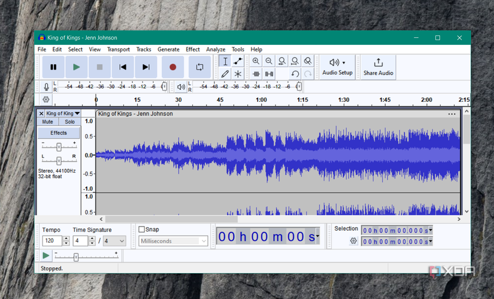
Task: Click the Silence audio selection icon
Action: (269, 74)
